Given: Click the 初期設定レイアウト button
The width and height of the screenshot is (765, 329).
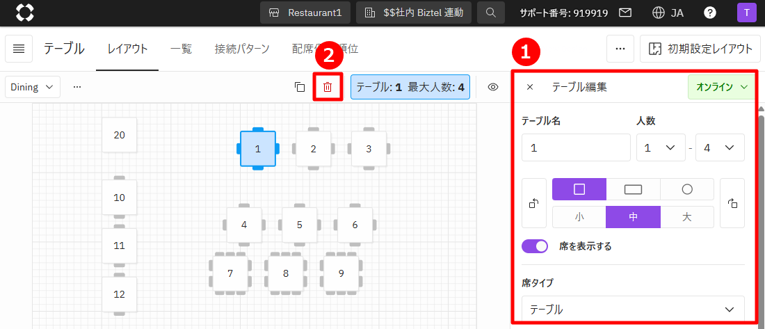Looking at the screenshot, I should click(700, 49).
